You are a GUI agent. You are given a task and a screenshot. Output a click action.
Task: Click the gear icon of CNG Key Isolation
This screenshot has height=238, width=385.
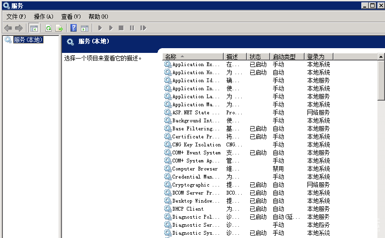point(168,144)
